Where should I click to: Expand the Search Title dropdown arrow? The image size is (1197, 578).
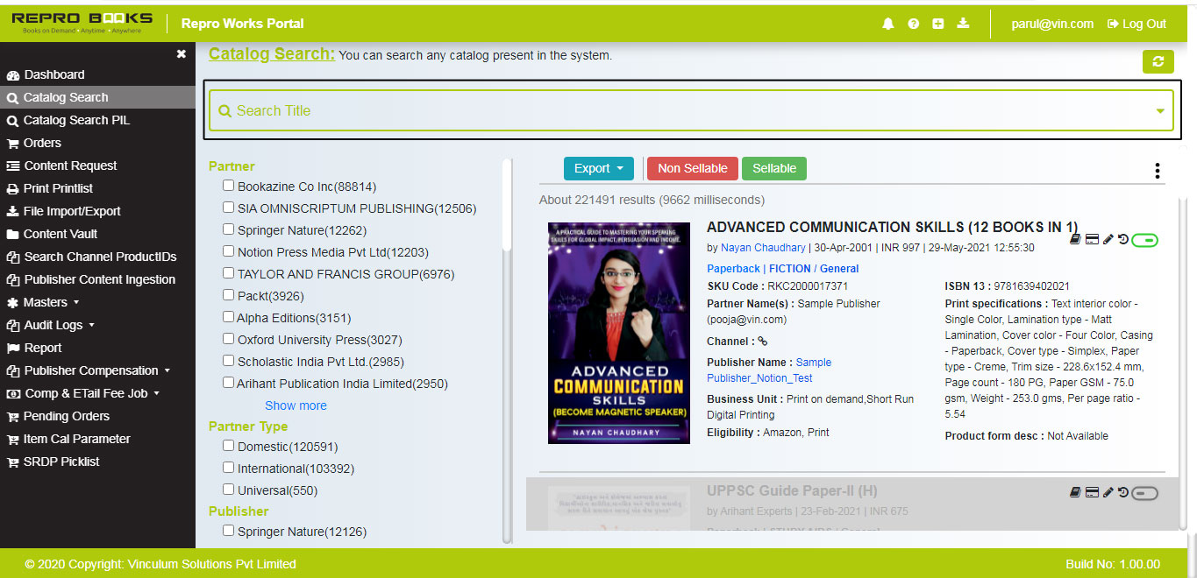[1160, 111]
